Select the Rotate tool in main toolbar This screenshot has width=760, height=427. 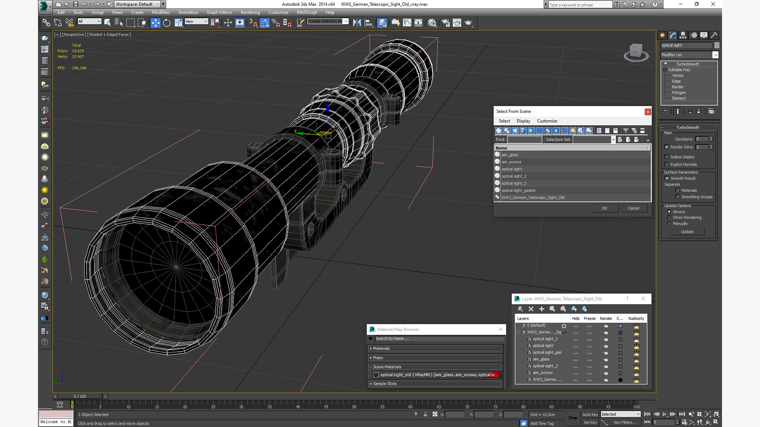pos(167,23)
